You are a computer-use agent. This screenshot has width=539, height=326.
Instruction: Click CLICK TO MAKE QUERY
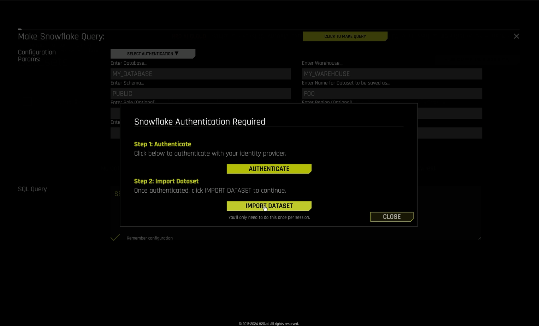click(x=345, y=36)
